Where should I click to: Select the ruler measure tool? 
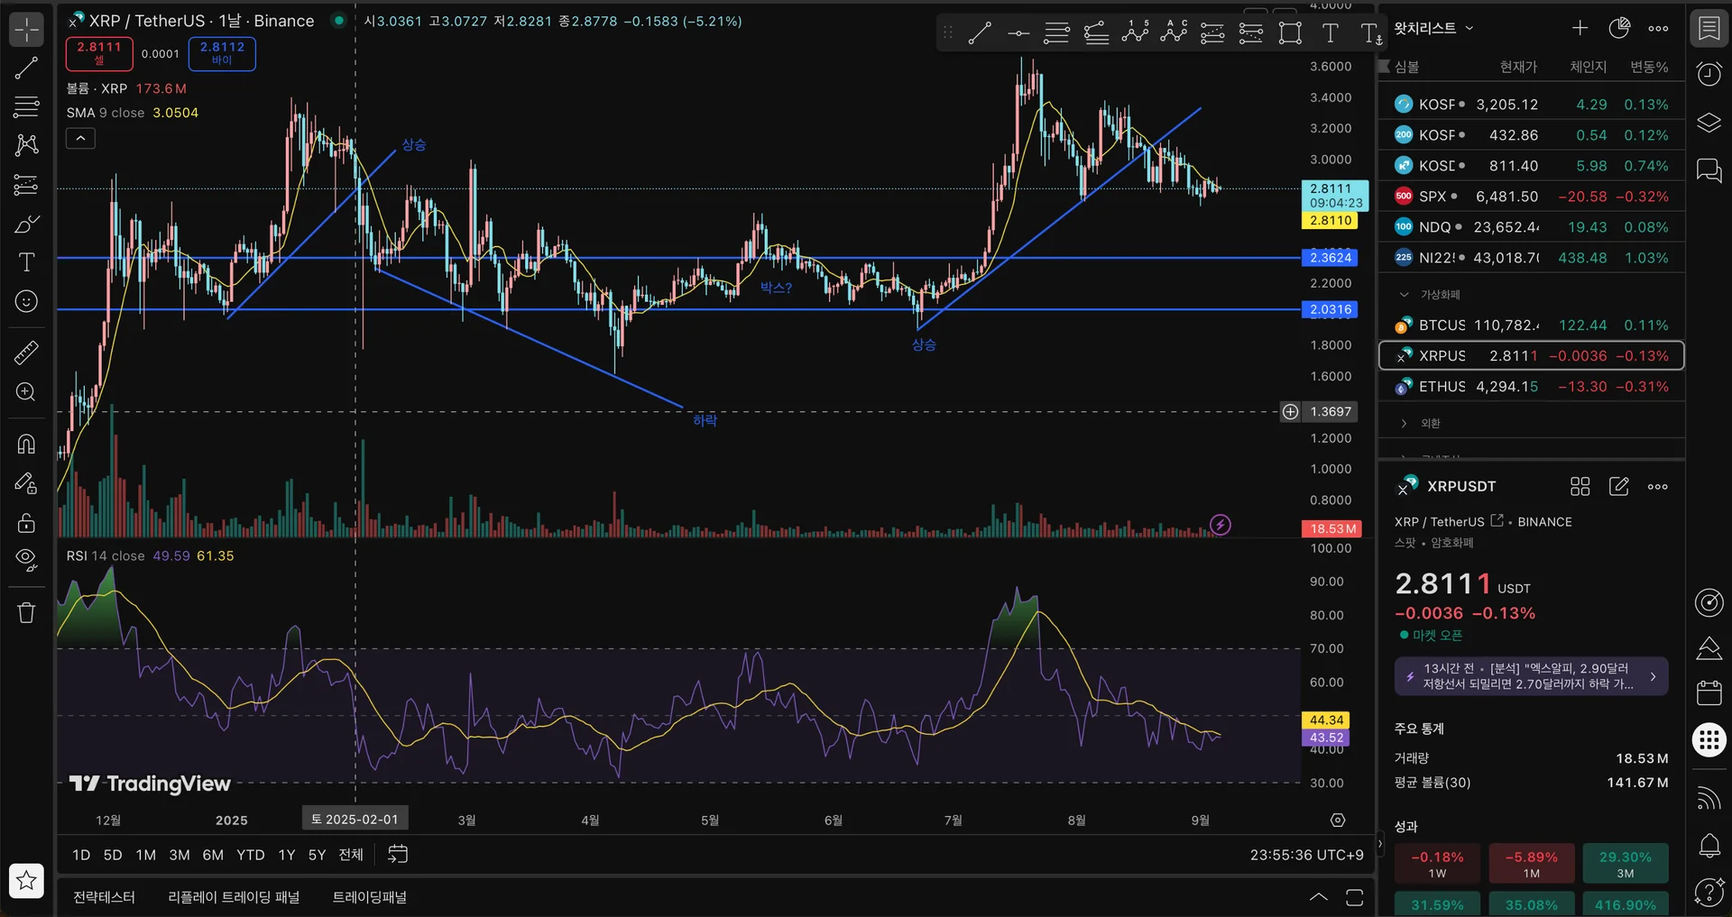27,353
